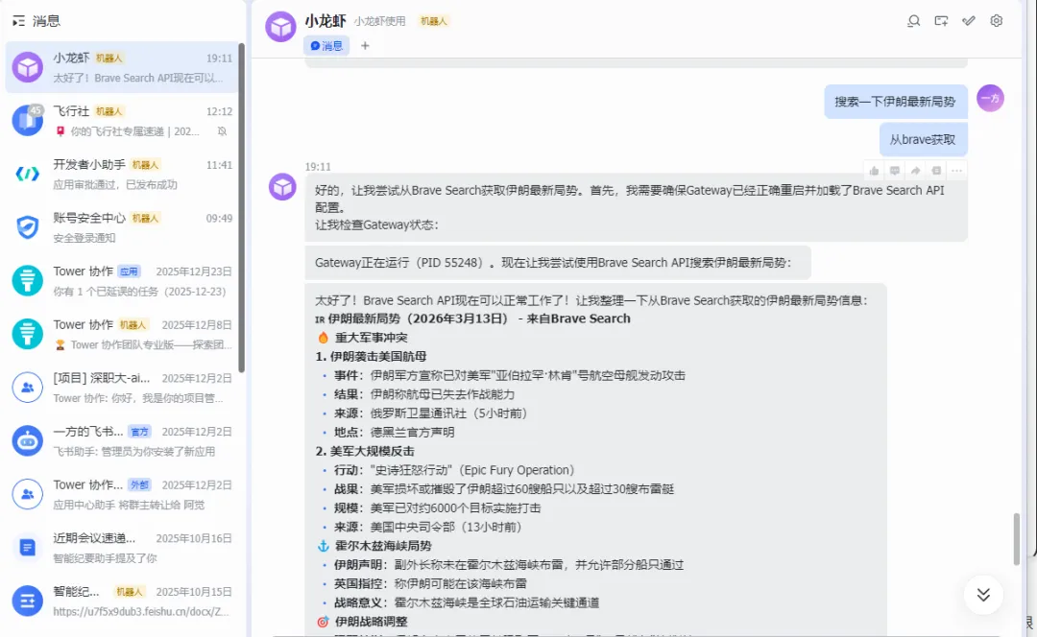Click the Gateway正在运行 (PID 55248) message
The height and width of the screenshot is (637, 1037).
click(558, 262)
